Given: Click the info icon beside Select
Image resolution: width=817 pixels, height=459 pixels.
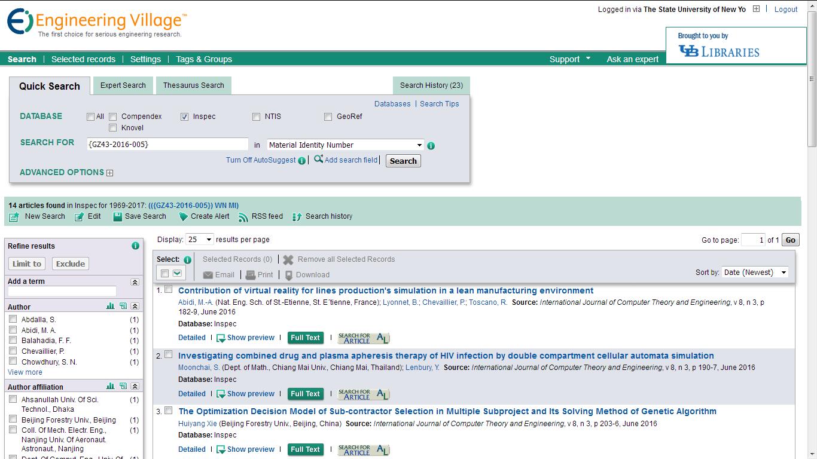Looking at the screenshot, I should [187, 260].
